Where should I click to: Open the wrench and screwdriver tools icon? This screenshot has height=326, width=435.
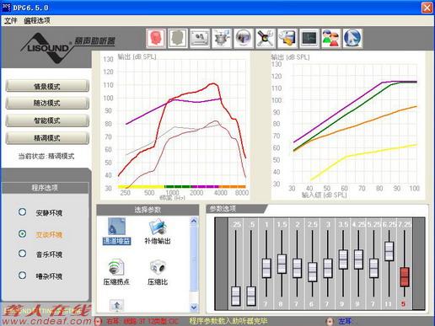coord(266,38)
